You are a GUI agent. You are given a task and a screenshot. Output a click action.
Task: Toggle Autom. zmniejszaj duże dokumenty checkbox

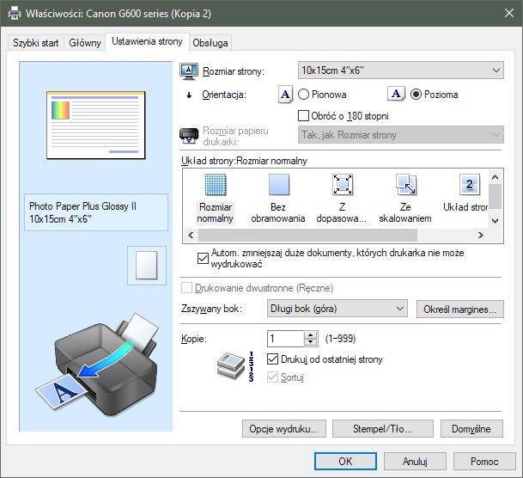[203, 259]
